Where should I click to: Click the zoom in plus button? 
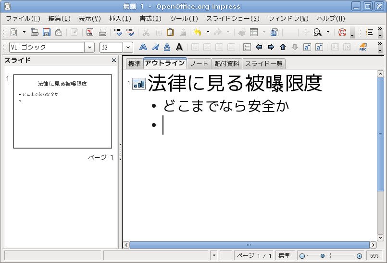tap(359, 256)
